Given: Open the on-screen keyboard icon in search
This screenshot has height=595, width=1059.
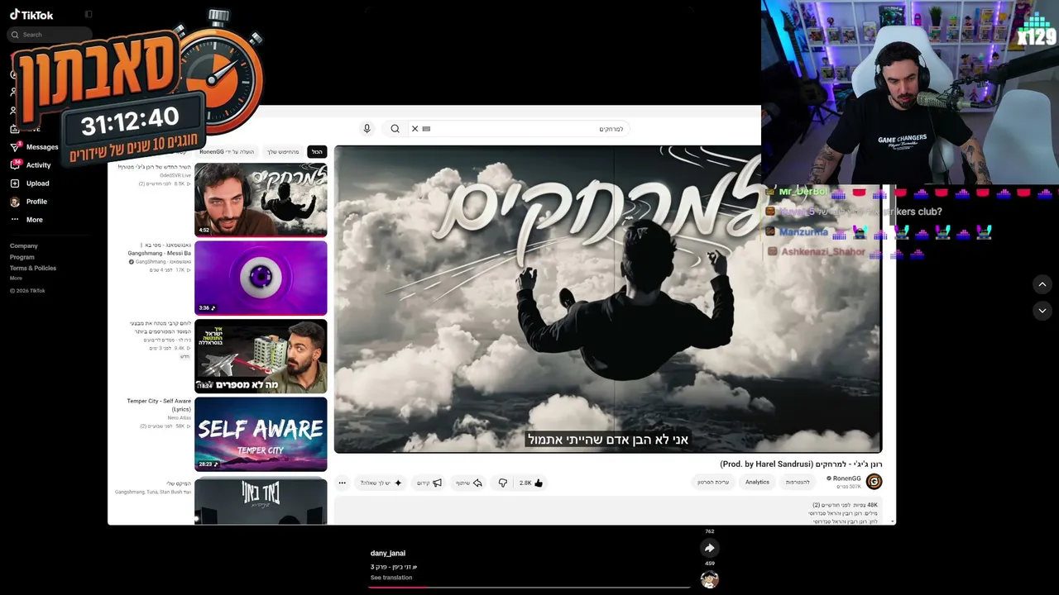Looking at the screenshot, I should point(426,129).
